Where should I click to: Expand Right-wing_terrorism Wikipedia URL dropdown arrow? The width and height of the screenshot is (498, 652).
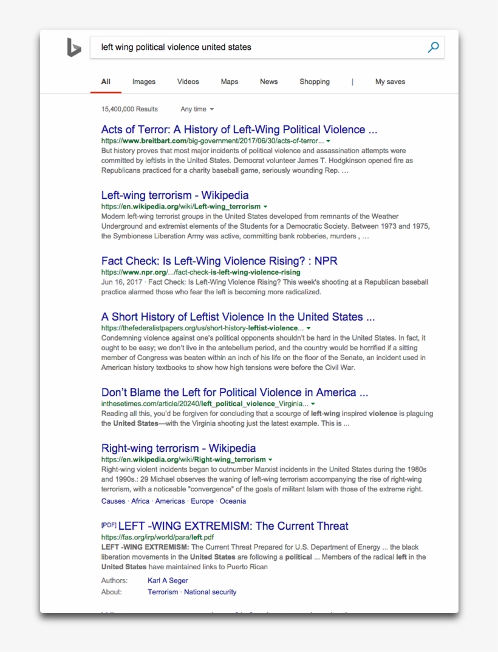[270, 459]
